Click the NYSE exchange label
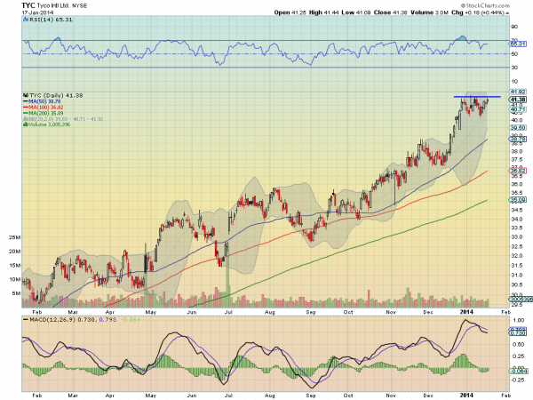 pos(80,6)
